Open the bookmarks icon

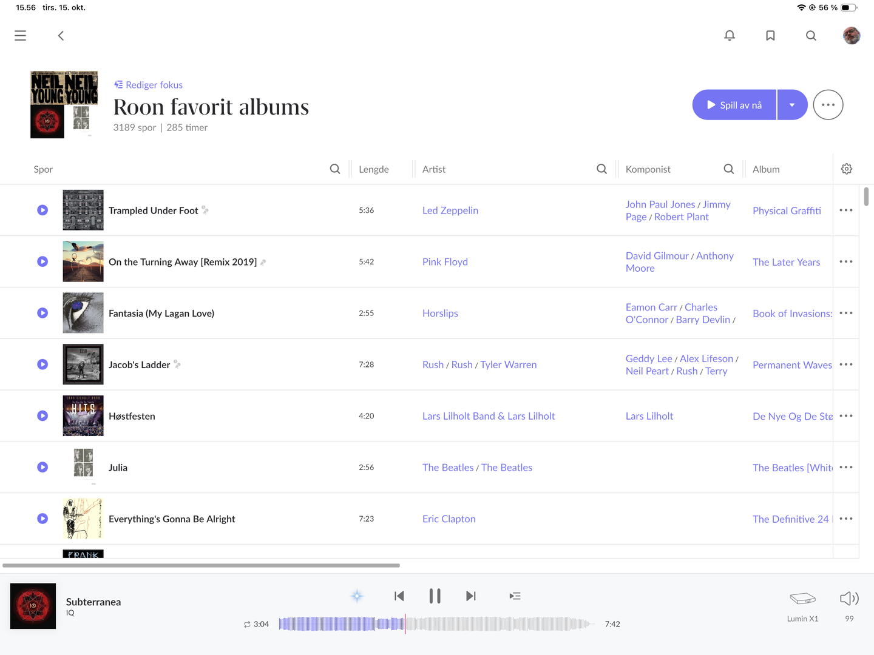tap(770, 36)
